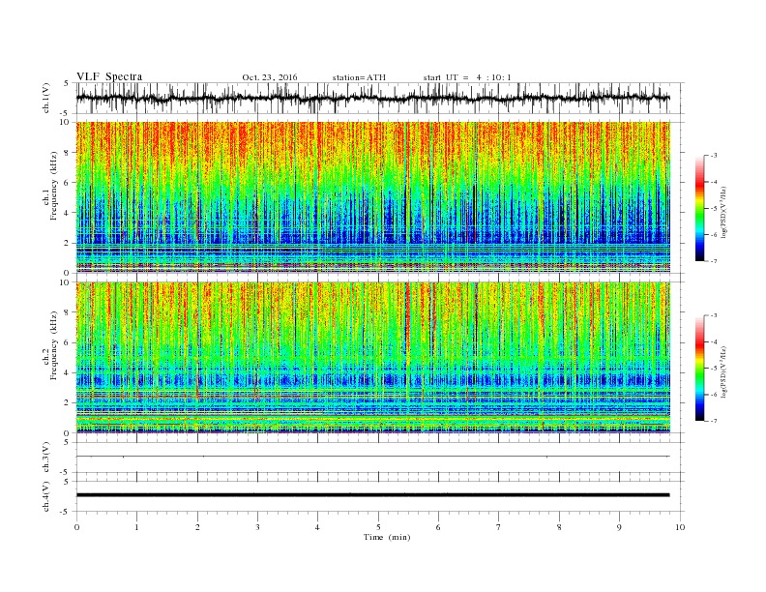This screenshot has width=766, height=592.
Task: Click the ch.3 voltage trace line
Action: coord(372,457)
